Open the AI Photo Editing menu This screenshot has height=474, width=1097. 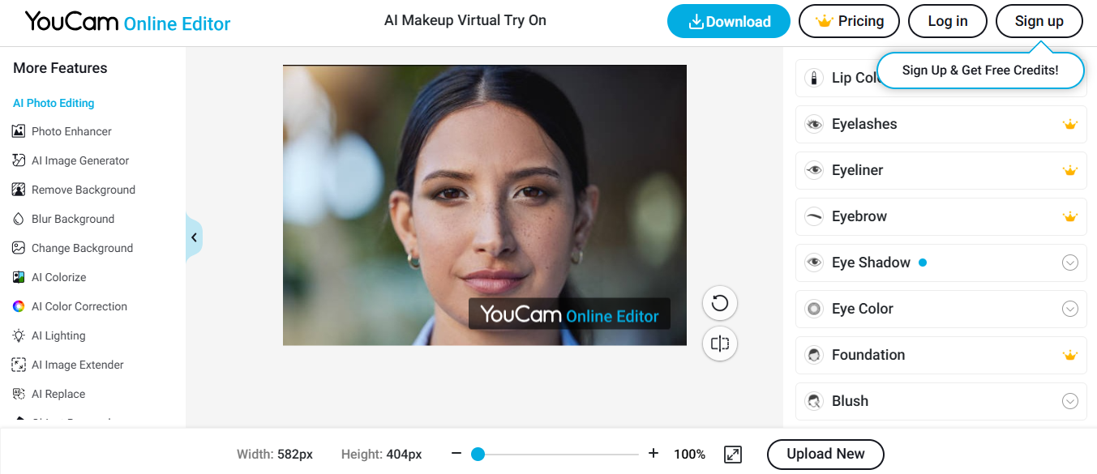[54, 103]
